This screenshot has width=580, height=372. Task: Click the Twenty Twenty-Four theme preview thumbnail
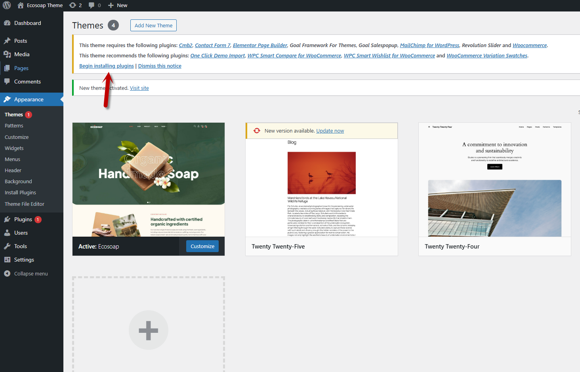click(x=495, y=180)
